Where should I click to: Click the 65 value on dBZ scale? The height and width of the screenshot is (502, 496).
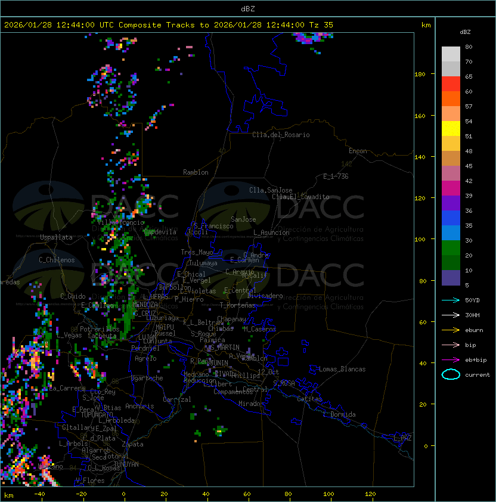[469, 76]
